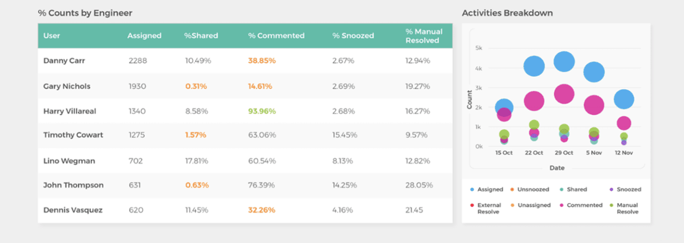Screen dimensions: 684x243
Task: Toggle the Assigned legend series
Action: tap(490, 190)
